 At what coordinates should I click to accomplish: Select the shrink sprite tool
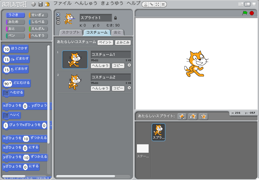[163, 4]
